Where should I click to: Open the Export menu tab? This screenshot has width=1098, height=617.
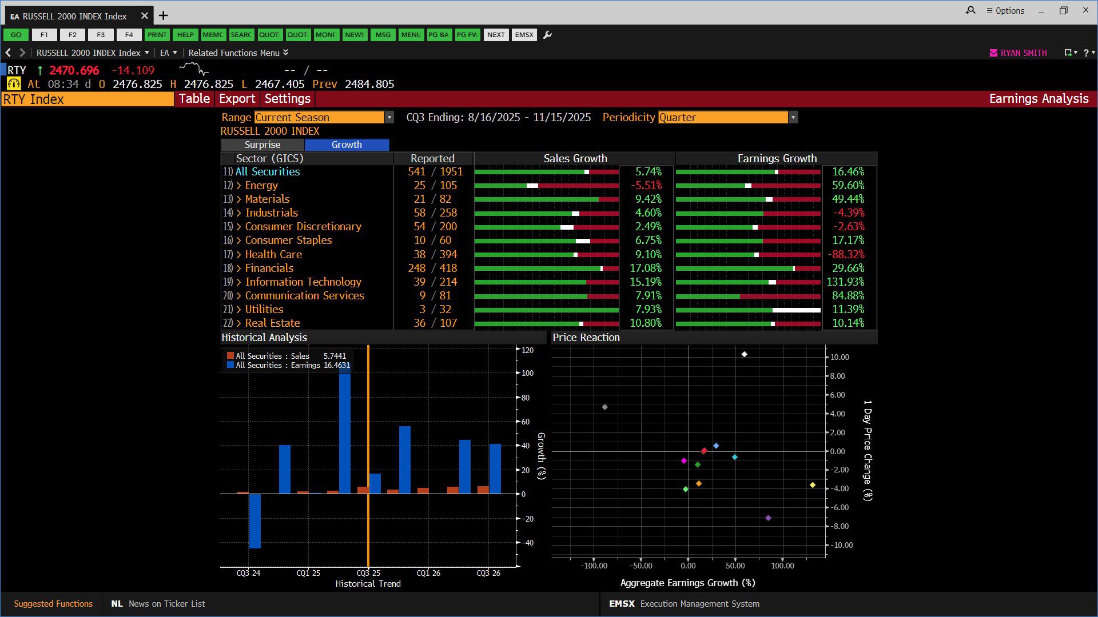click(x=237, y=98)
